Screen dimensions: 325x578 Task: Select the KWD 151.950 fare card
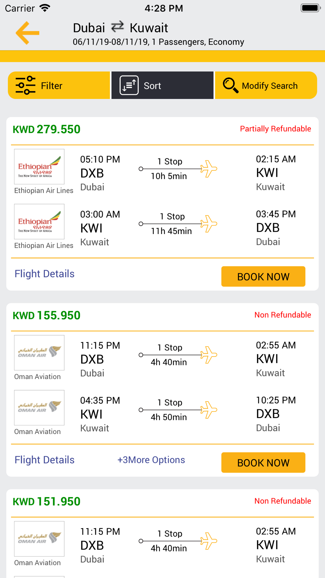[x=162, y=533]
